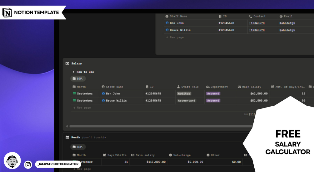
Task: Click the Email column header
Action: point(286,17)
